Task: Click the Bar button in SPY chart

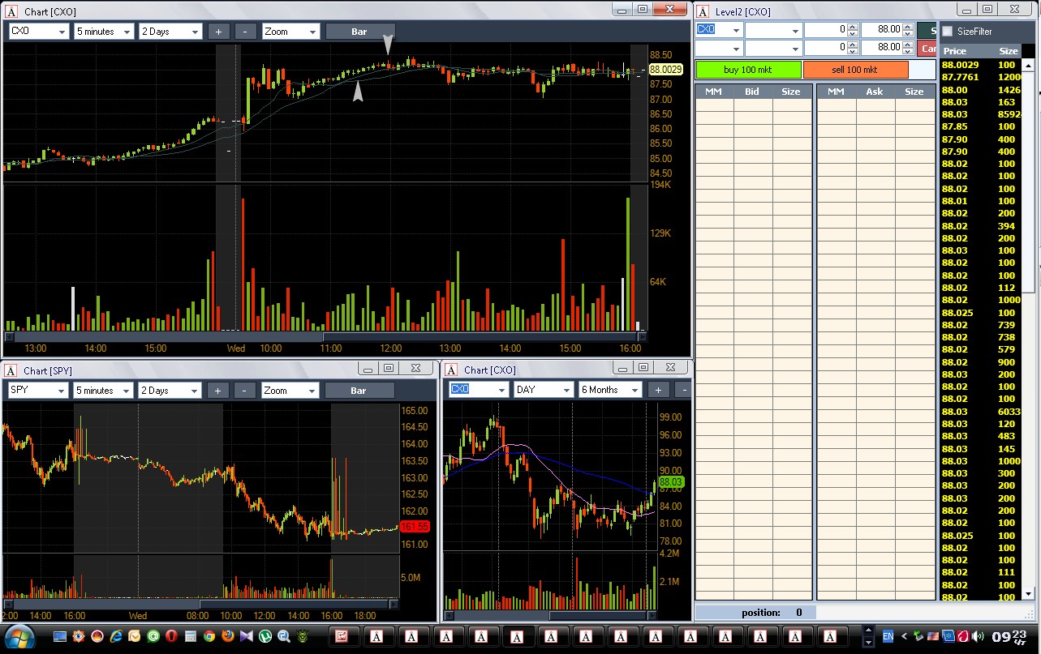Action: tap(359, 391)
